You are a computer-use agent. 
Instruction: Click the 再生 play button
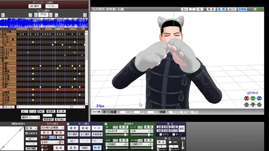pos(161,142)
